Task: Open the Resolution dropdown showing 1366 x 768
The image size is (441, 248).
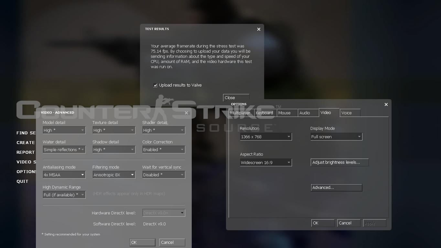Action: click(x=266, y=137)
